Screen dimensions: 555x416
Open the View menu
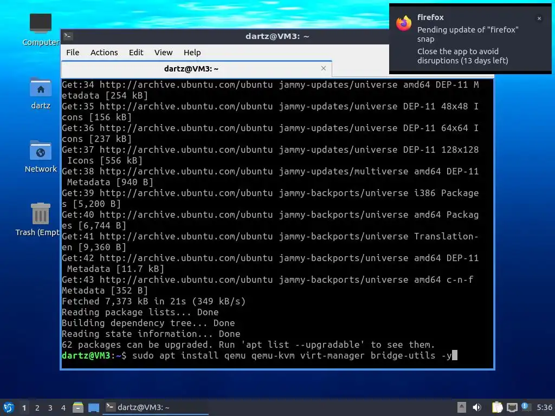click(x=163, y=53)
